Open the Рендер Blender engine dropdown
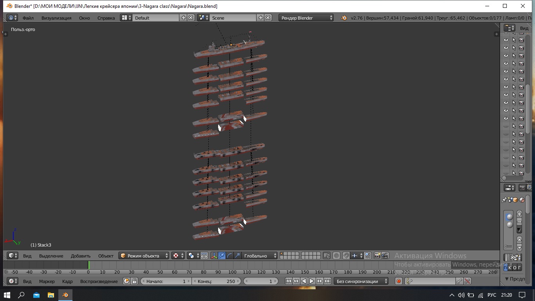Viewport: 535px width, 301px height. click(306, 18)
